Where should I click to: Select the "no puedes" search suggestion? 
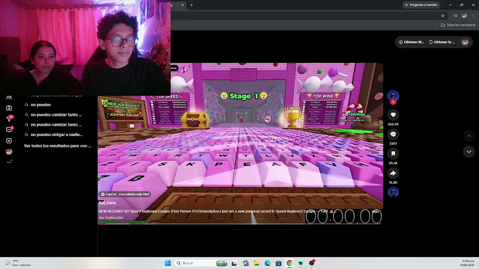pyautogui.click(x=41, y=105)
